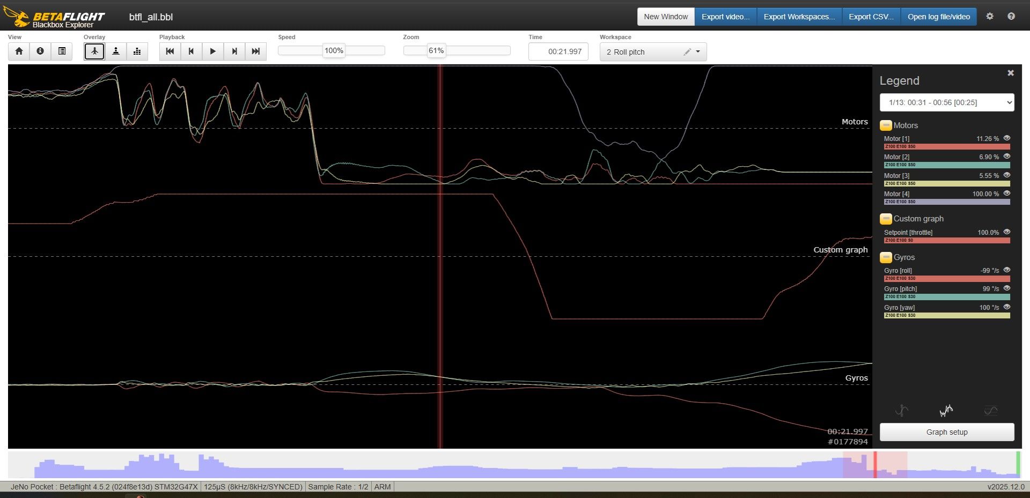Open the log selection dropdown in Legend

947,102
